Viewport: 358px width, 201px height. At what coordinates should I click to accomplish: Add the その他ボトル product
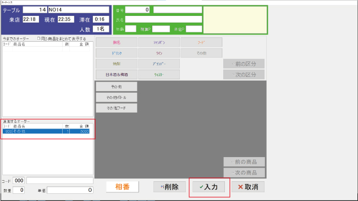(117, 97)
